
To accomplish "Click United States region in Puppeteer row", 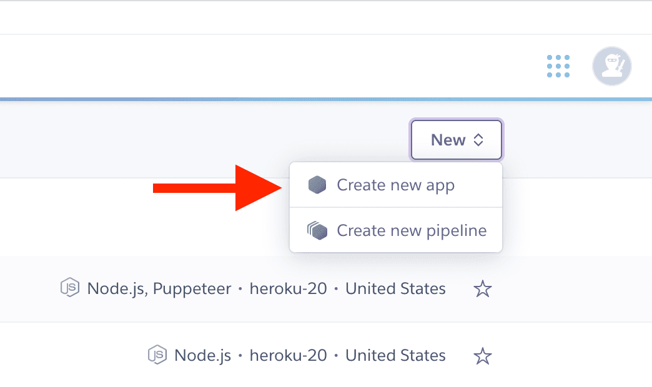I will click(395, 289).
